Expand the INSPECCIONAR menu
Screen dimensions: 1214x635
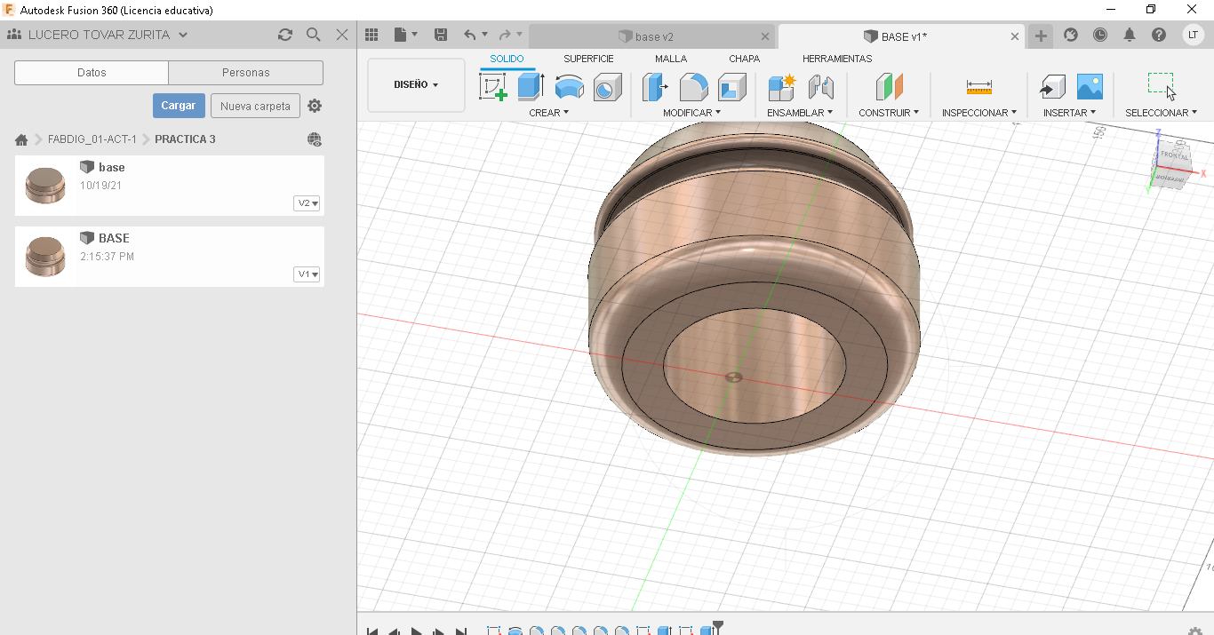point(979,113)
